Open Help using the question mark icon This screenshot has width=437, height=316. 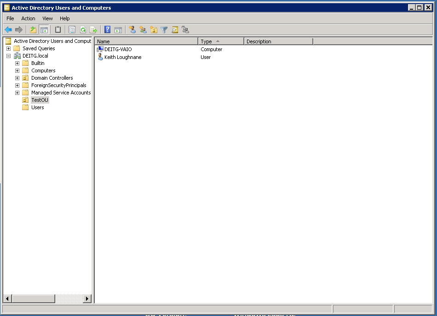(107, 29)
